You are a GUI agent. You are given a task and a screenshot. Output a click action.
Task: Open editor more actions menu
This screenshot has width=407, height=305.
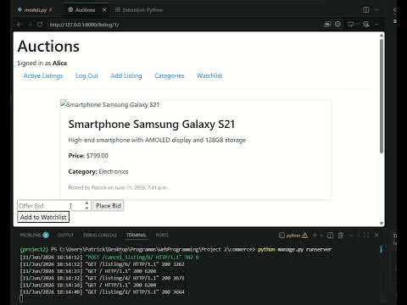376,10
